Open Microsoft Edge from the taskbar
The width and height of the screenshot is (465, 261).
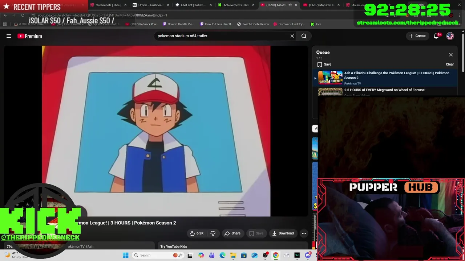(222, 255)
